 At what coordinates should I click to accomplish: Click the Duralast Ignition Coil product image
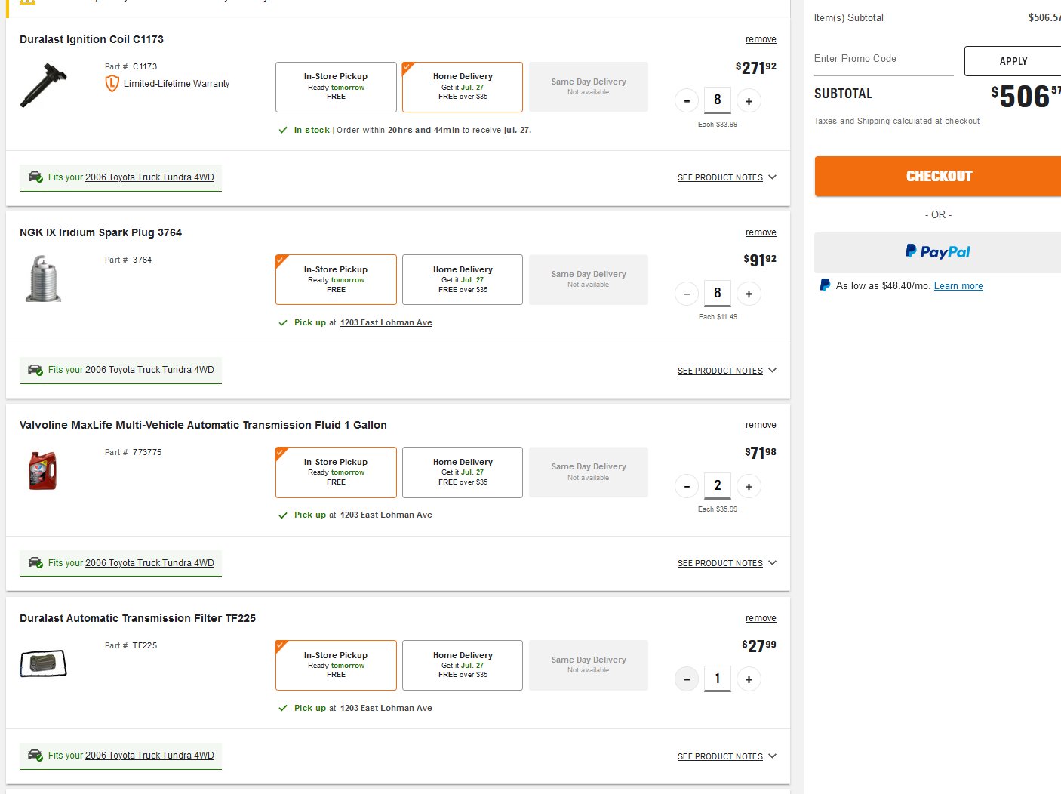click(x=44, y=85)
